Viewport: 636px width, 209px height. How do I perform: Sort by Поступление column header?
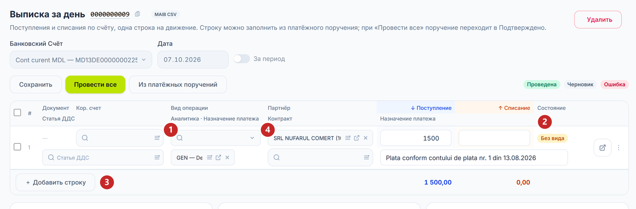[431, 108]
